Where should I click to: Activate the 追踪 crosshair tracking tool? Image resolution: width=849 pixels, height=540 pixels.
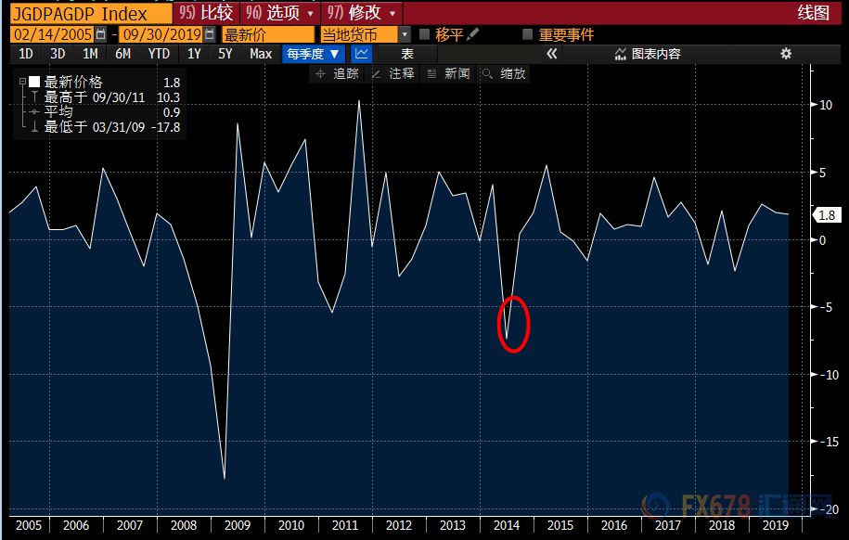click(338, 73)
